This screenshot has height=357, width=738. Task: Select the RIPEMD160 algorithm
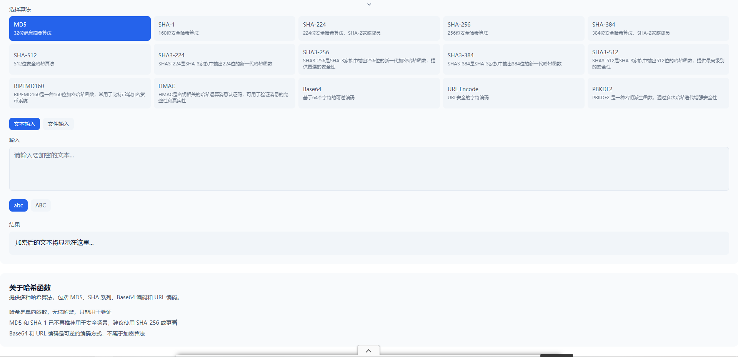(80, 93)
